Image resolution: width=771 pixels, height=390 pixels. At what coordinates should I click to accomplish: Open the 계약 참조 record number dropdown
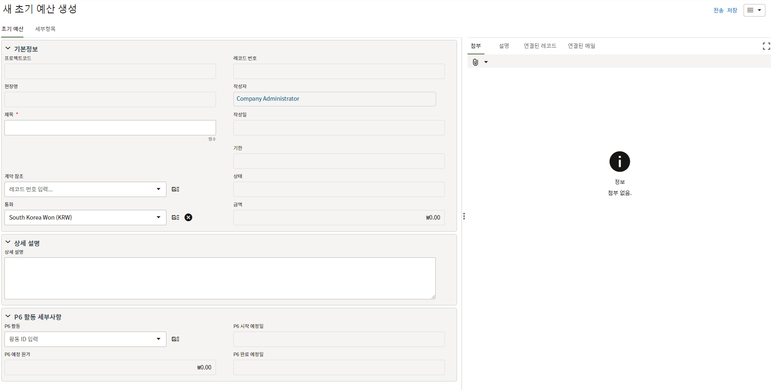158,189
